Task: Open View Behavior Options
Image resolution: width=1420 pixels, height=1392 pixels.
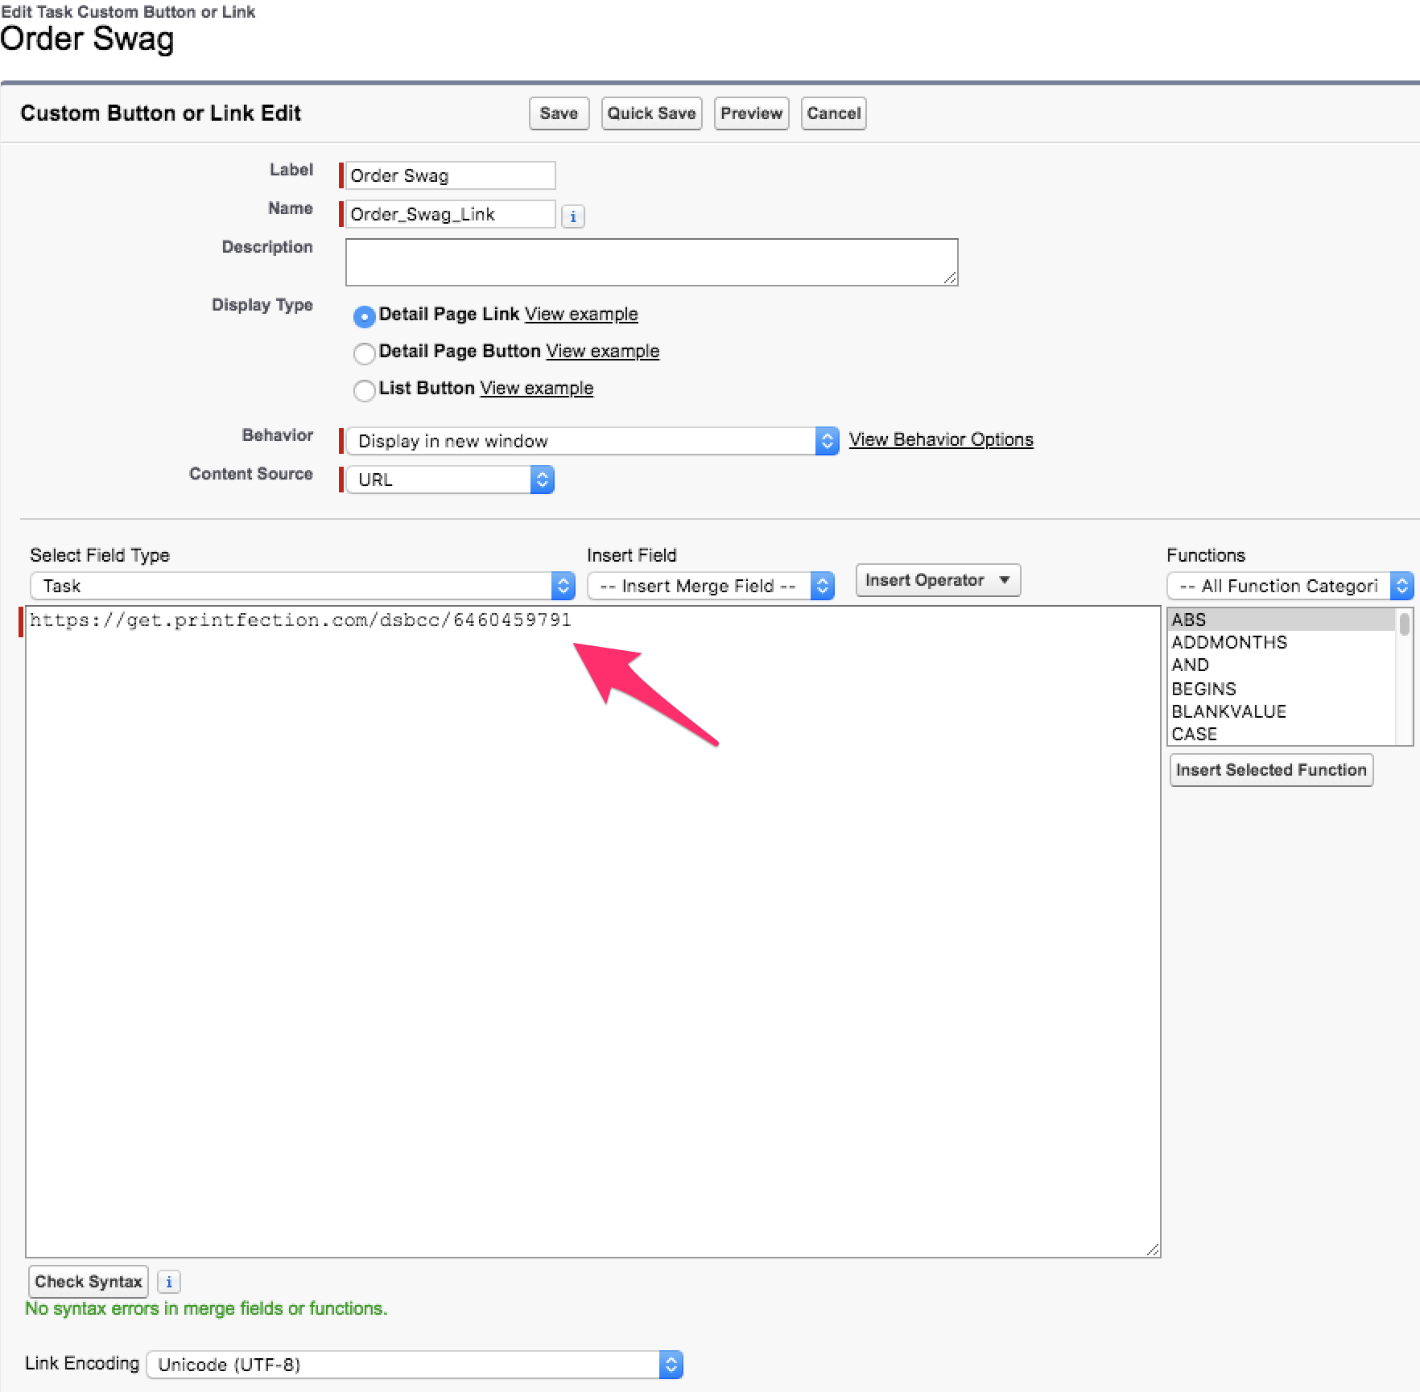Action: click(940, 439)
